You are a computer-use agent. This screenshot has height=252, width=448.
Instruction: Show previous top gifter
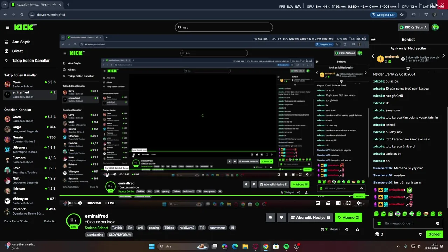373,56
